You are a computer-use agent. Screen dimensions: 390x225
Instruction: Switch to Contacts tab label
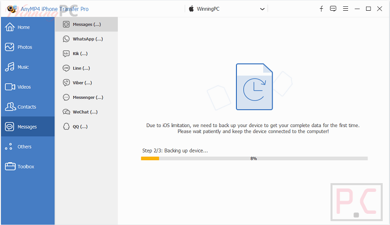point(27,107)
